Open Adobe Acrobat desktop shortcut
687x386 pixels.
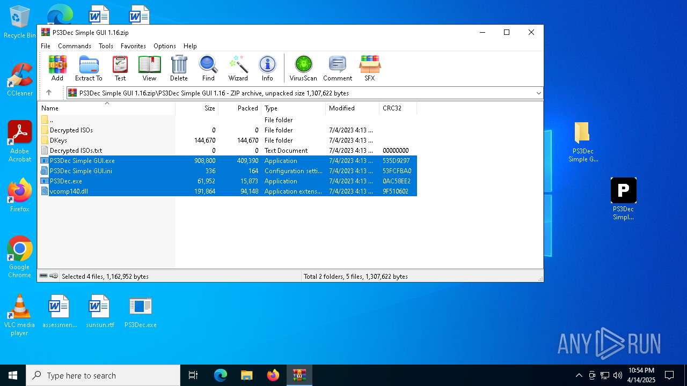point(20,142)
